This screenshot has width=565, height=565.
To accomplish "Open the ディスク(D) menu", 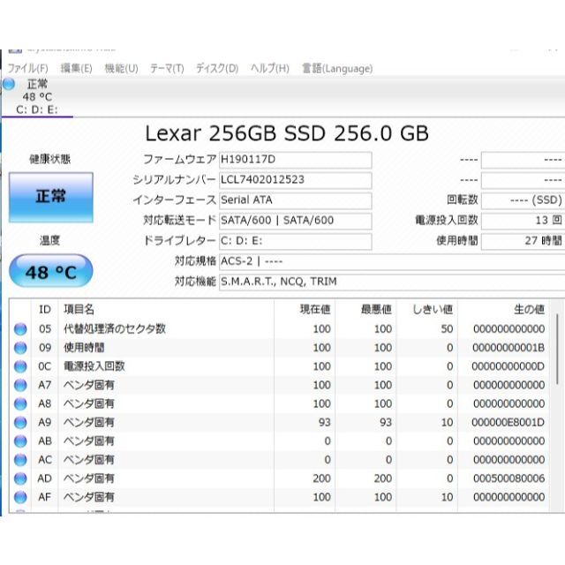I will pyautogui.click(x=217, y=68).
